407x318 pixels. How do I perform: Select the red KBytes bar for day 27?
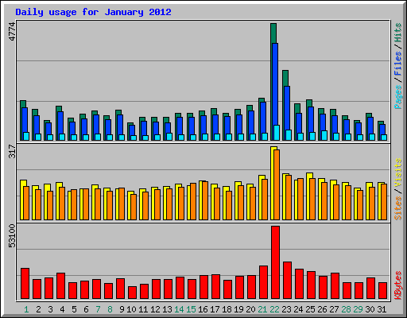pyautogui.click(x=335, y=285)
